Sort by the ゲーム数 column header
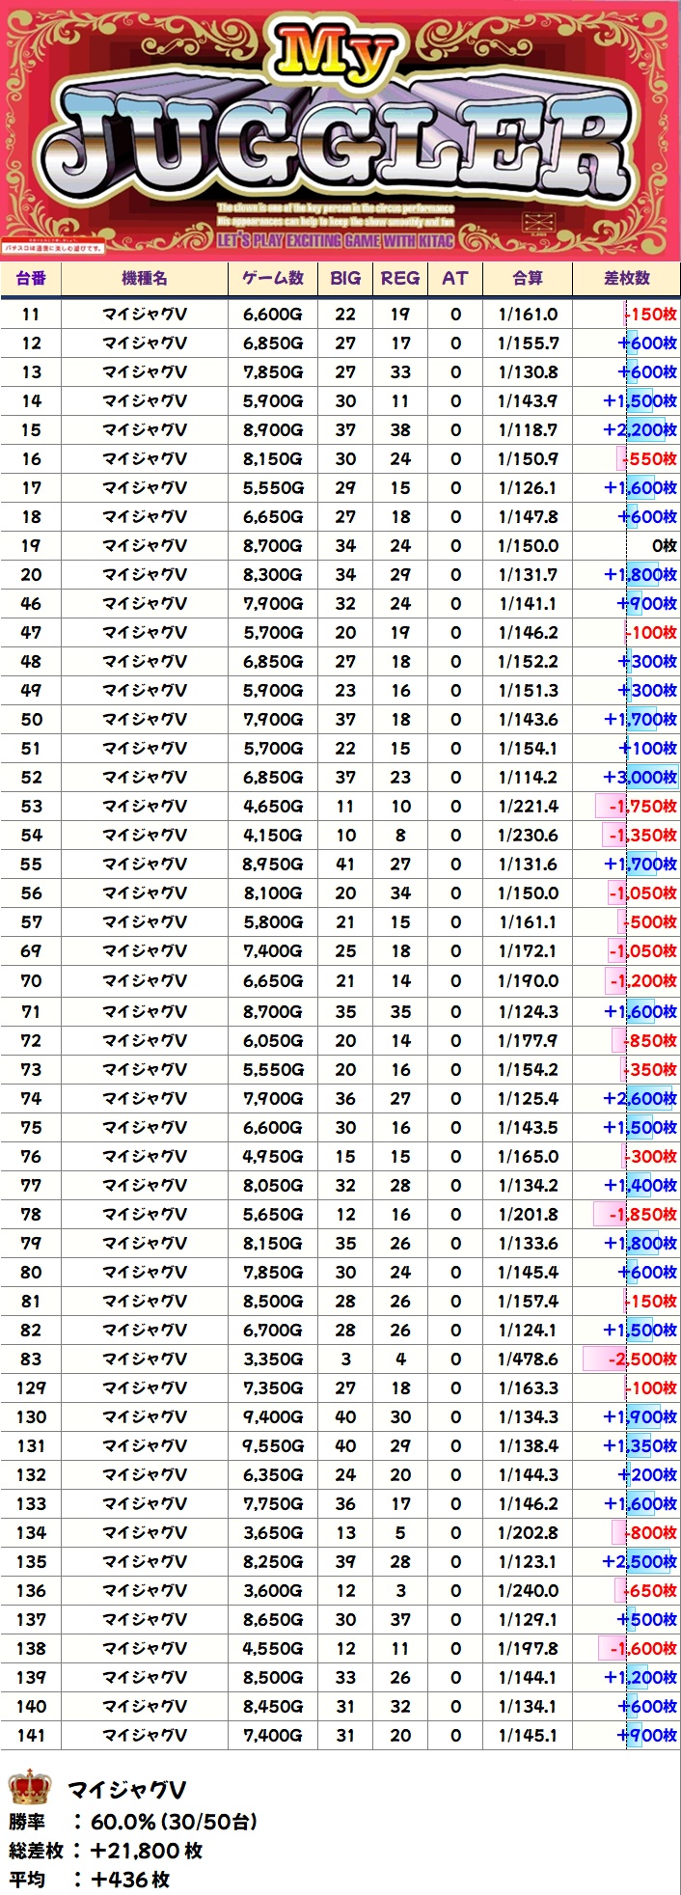This screenshot has width=681, height=1895. [x=273, y=278]
